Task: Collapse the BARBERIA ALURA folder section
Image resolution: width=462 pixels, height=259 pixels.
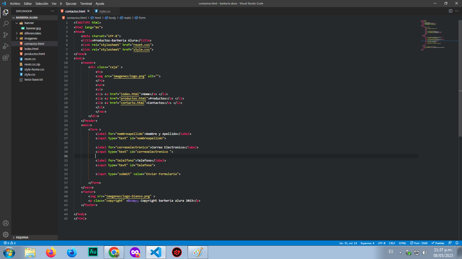Action: (x=34, y=18)
